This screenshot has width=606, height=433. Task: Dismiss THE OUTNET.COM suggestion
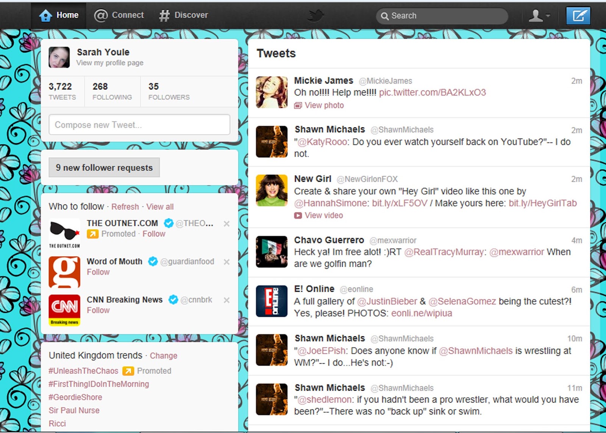tap(226, 224)
